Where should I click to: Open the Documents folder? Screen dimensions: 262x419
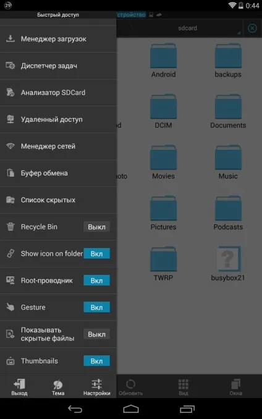(x=228, y=111)
